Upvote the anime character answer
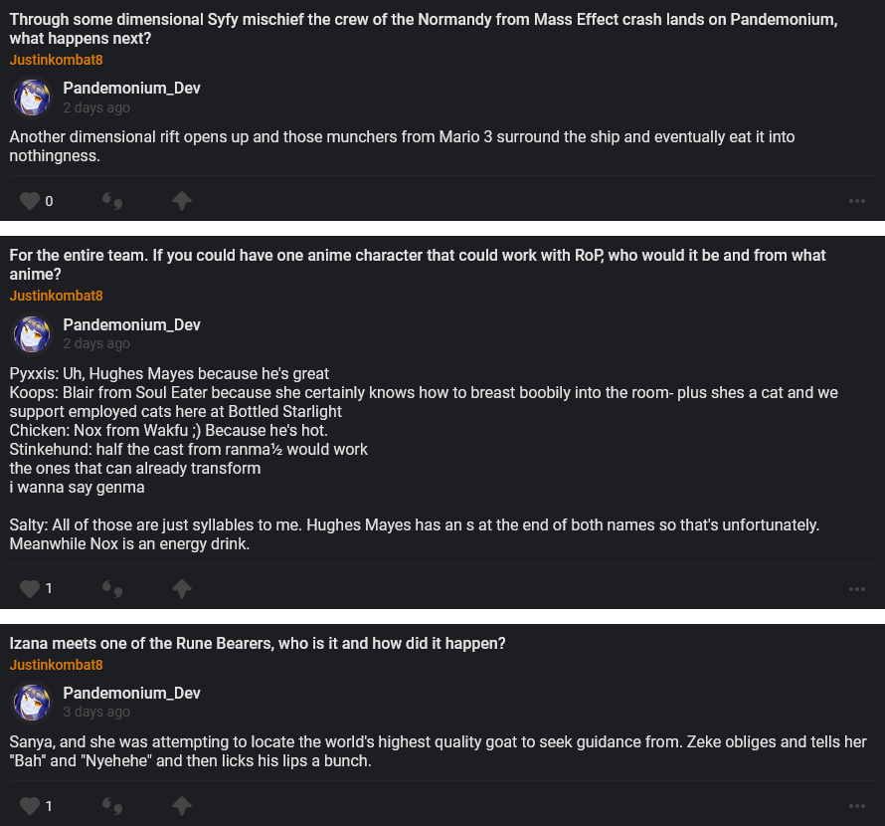The image size is (885, 826). coord(181,588)
